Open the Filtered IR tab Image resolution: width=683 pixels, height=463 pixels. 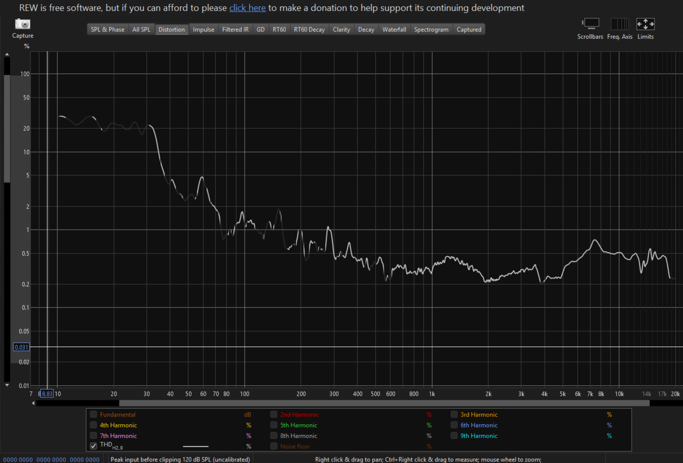235,29
